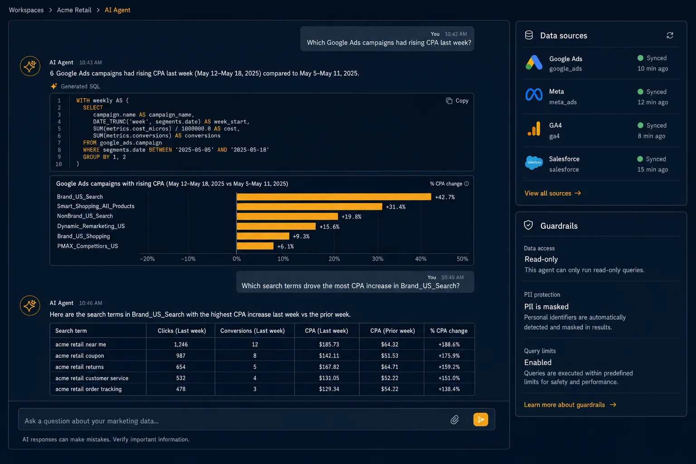Click the green Synced dot for Meta

640,92
